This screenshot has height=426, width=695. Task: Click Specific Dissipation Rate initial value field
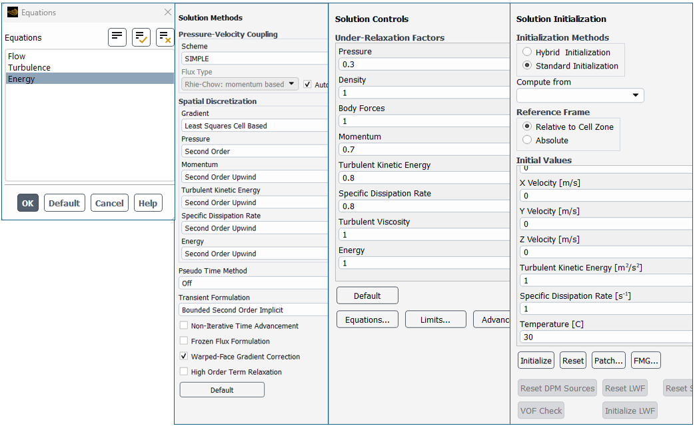606,309
